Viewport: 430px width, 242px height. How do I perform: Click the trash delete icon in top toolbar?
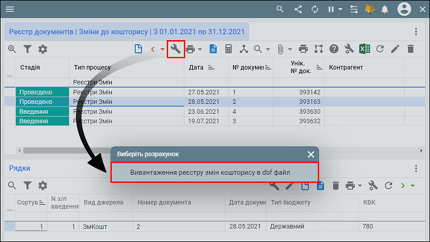click(410, 49)
